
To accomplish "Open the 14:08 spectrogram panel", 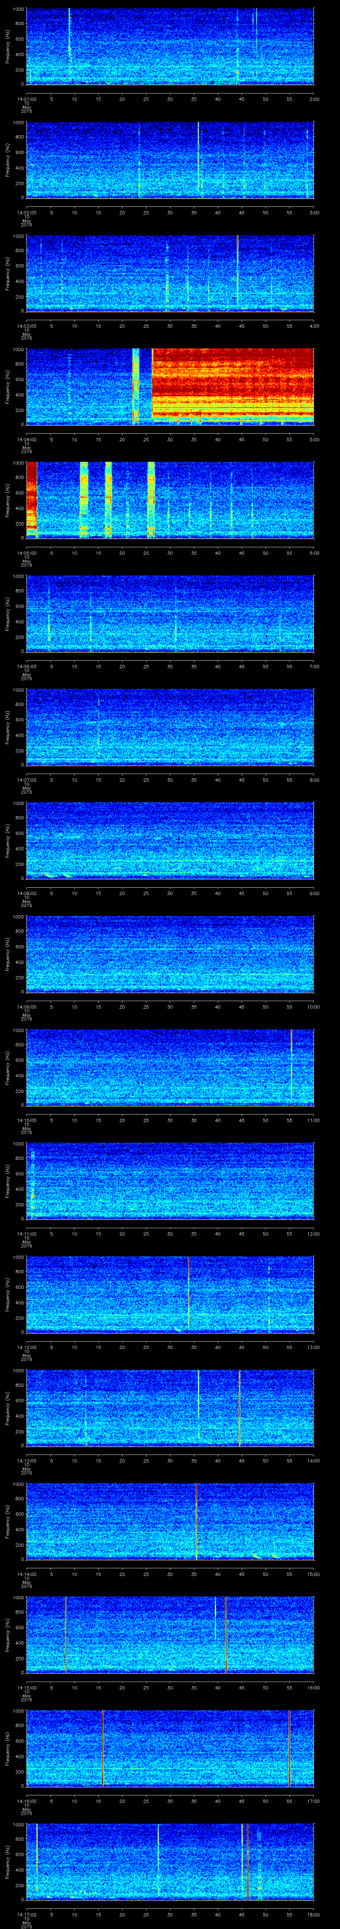I will (170, 840).
